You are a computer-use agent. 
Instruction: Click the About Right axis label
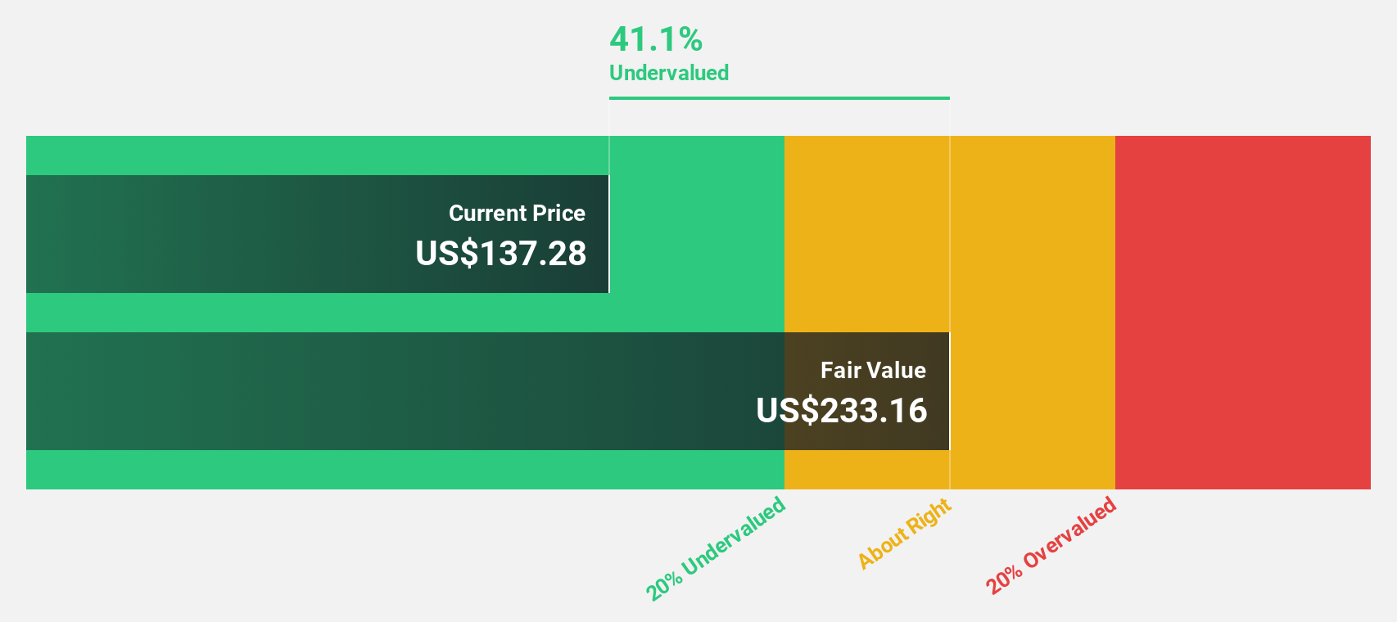tap(904, 534)
